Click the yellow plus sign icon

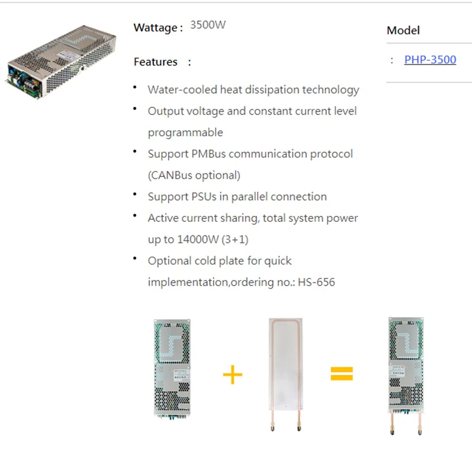232,375
